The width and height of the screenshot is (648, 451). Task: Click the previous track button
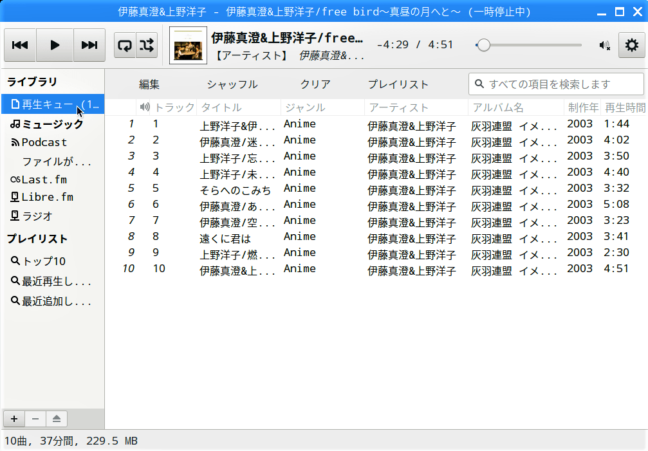[20, 45]
